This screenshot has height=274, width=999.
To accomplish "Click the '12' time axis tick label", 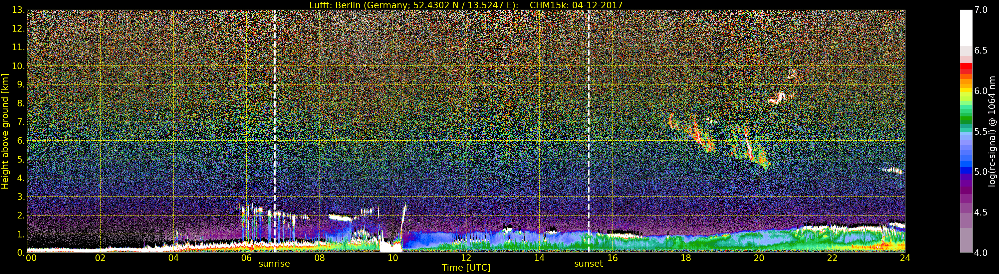I will click(x=466, y=258).
